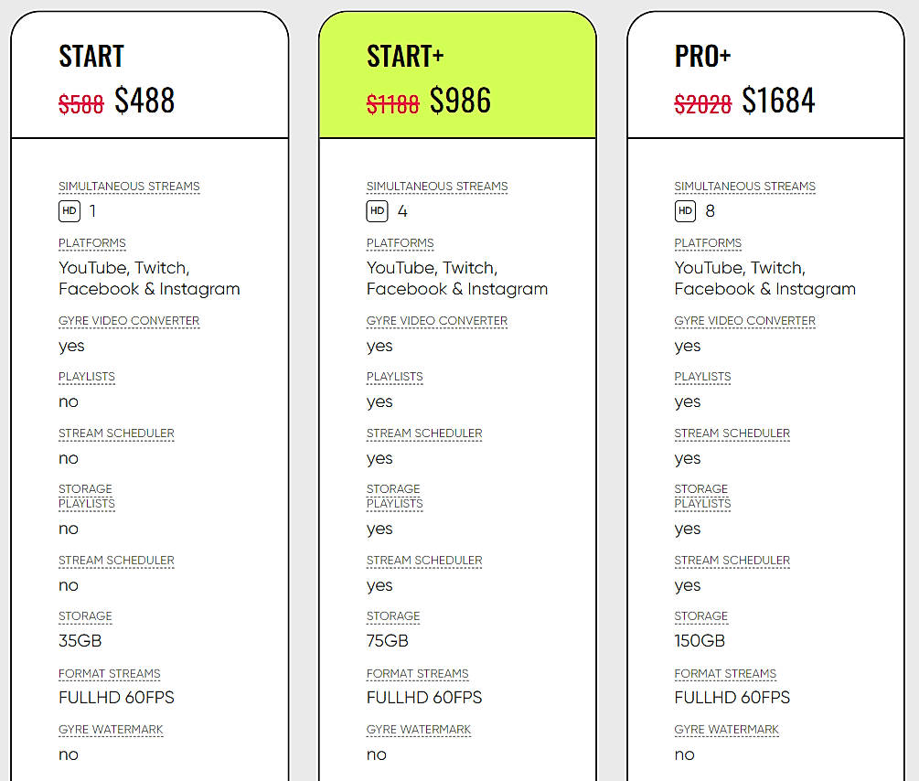Open SIMULTANEOUS STREAMS link in START plan
919x781 pixels.
pyautogui.click(x=128, y=186)
